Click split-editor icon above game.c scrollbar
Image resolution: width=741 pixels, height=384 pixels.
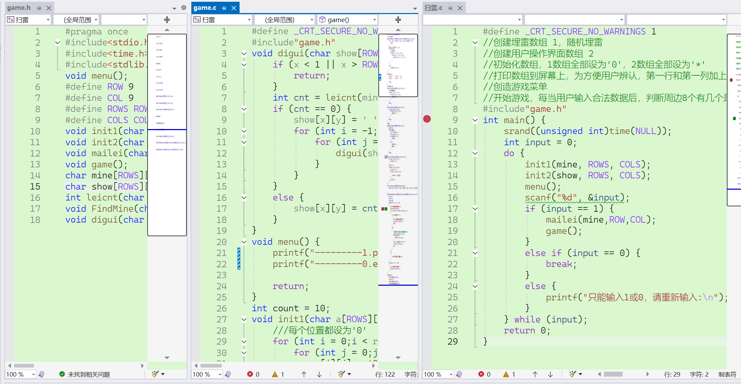click(398, 20)
